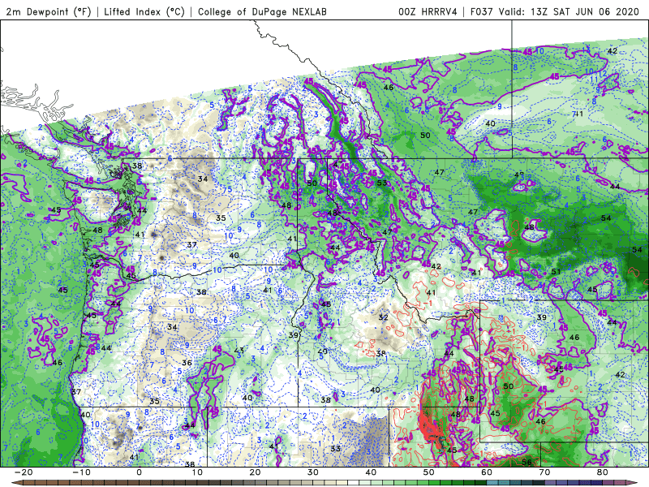Click the dewpoint value 51 on map
This screenshot has width=649, height=487.
pos(556,272)
